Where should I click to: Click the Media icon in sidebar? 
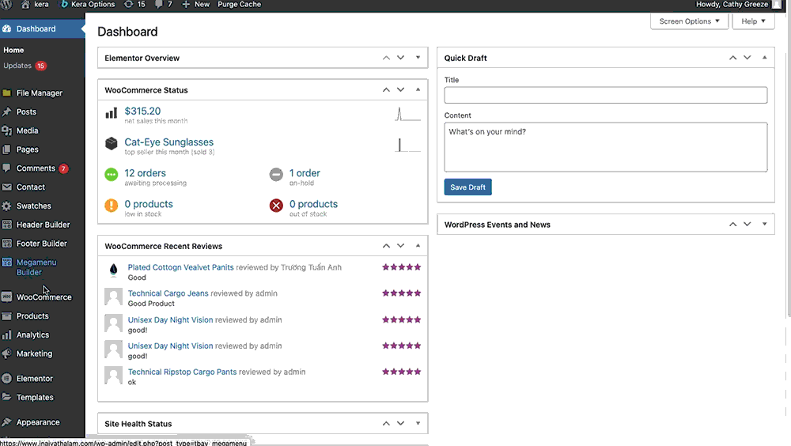pos(6,130)
